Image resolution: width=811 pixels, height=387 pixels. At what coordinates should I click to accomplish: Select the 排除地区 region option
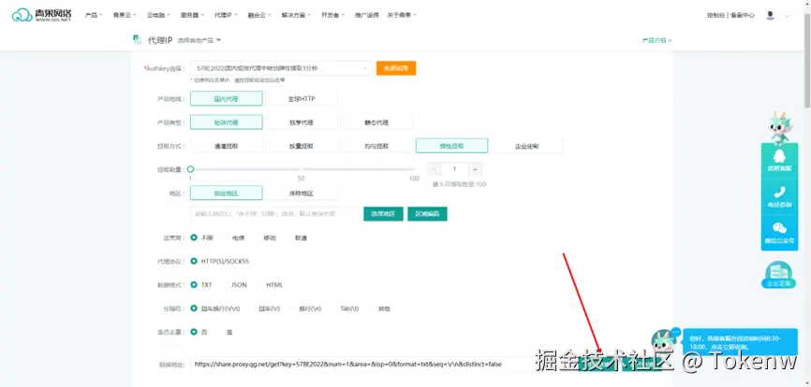[x=302, y=193]
